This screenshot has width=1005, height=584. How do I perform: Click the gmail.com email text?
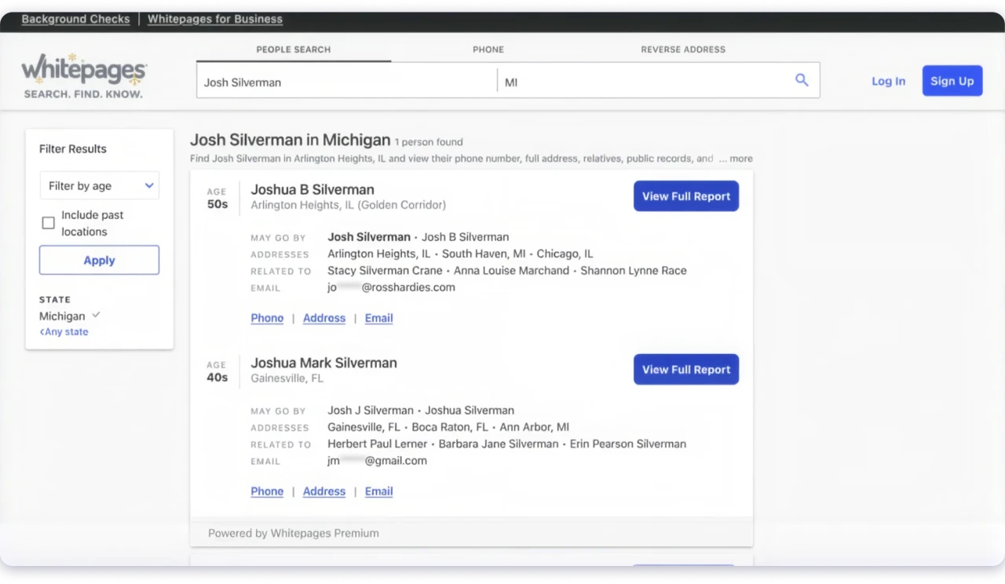(x=377, y=461)
